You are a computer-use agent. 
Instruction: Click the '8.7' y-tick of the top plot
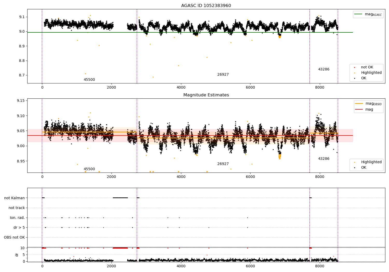click(x=22, y=75)
